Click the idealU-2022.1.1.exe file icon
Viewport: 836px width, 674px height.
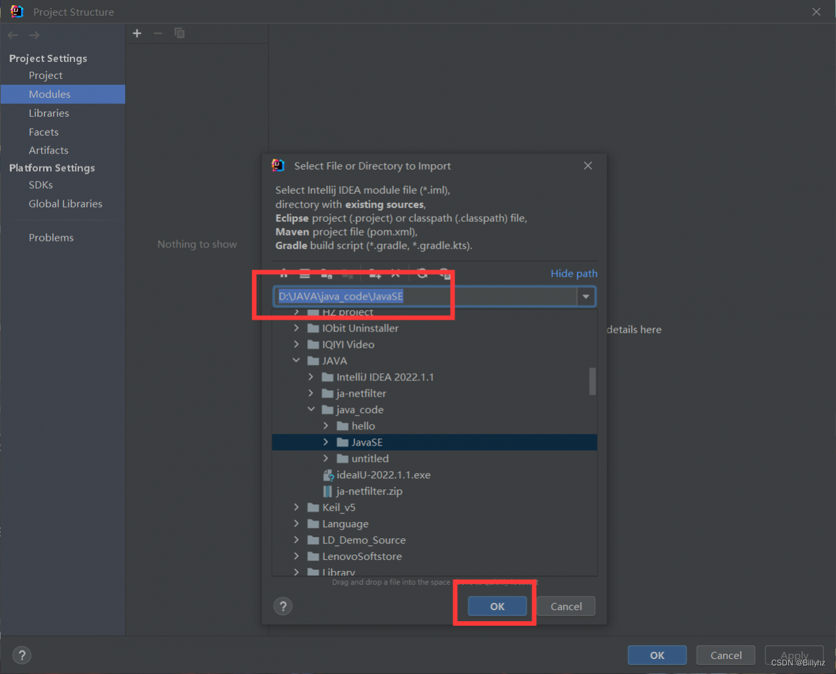click(329, 475)
